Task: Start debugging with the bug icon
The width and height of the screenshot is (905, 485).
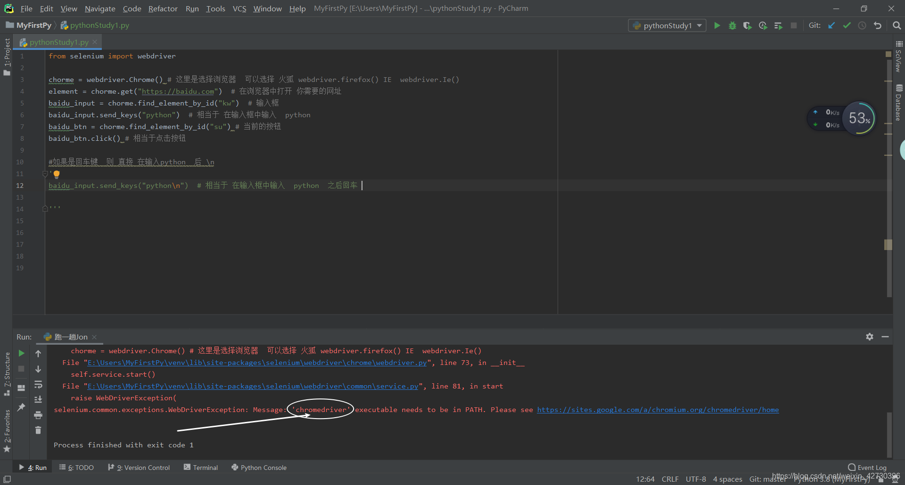Action: click(732, 25)
